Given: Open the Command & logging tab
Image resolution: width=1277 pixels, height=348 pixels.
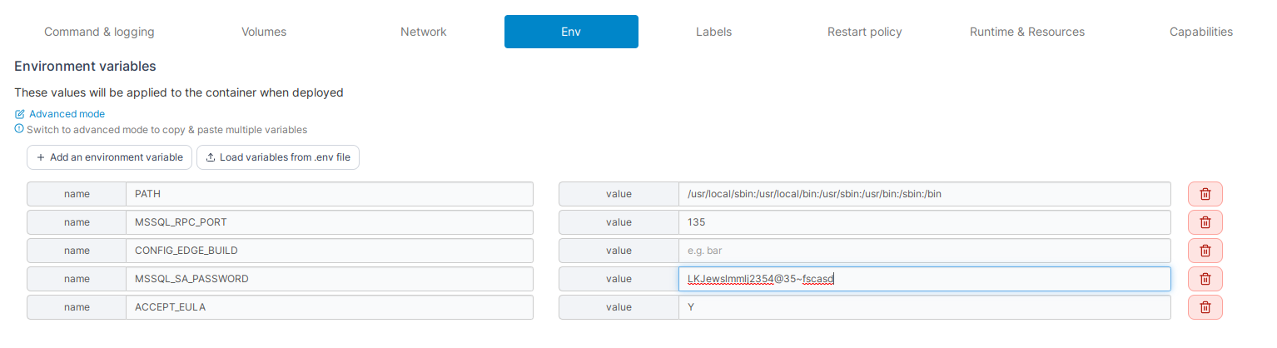Looking at the screenshot, I should click(x=99, y=32).
